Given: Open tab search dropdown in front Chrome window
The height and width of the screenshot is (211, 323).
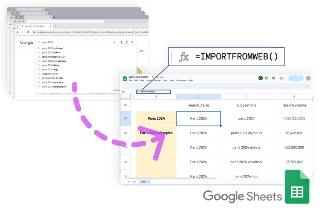Looking at the screenshot, I should pos(17,26).
